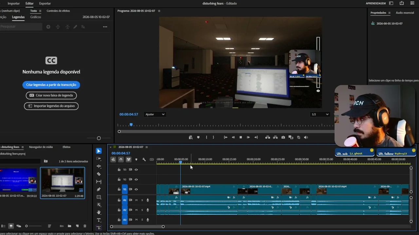Click the translate captions icon
The image size is (419, 235).
(x=83, y=27)
